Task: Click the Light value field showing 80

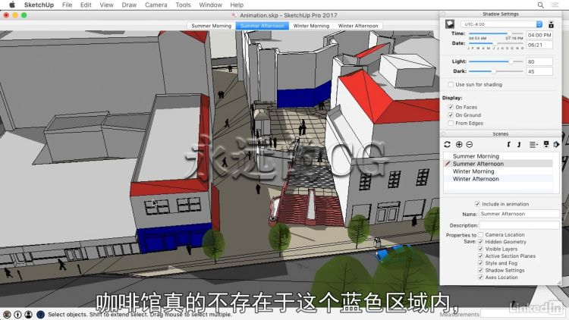Action: [x=539, y=61]
